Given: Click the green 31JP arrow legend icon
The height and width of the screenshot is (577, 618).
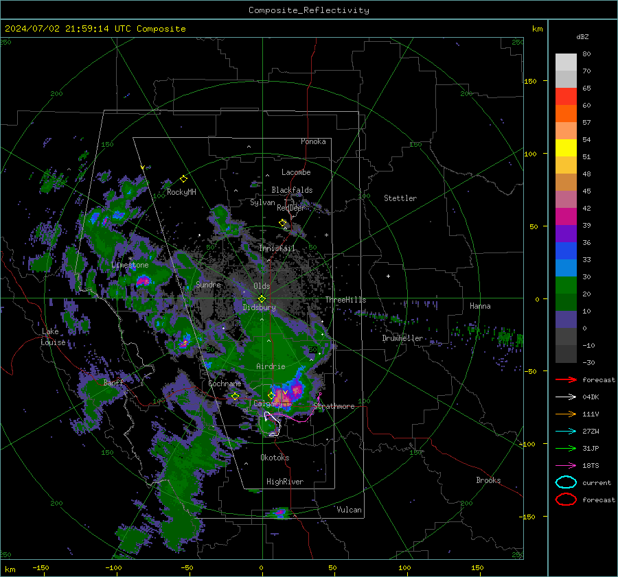Looking at the screenshot, I should [x=566, y=448].
